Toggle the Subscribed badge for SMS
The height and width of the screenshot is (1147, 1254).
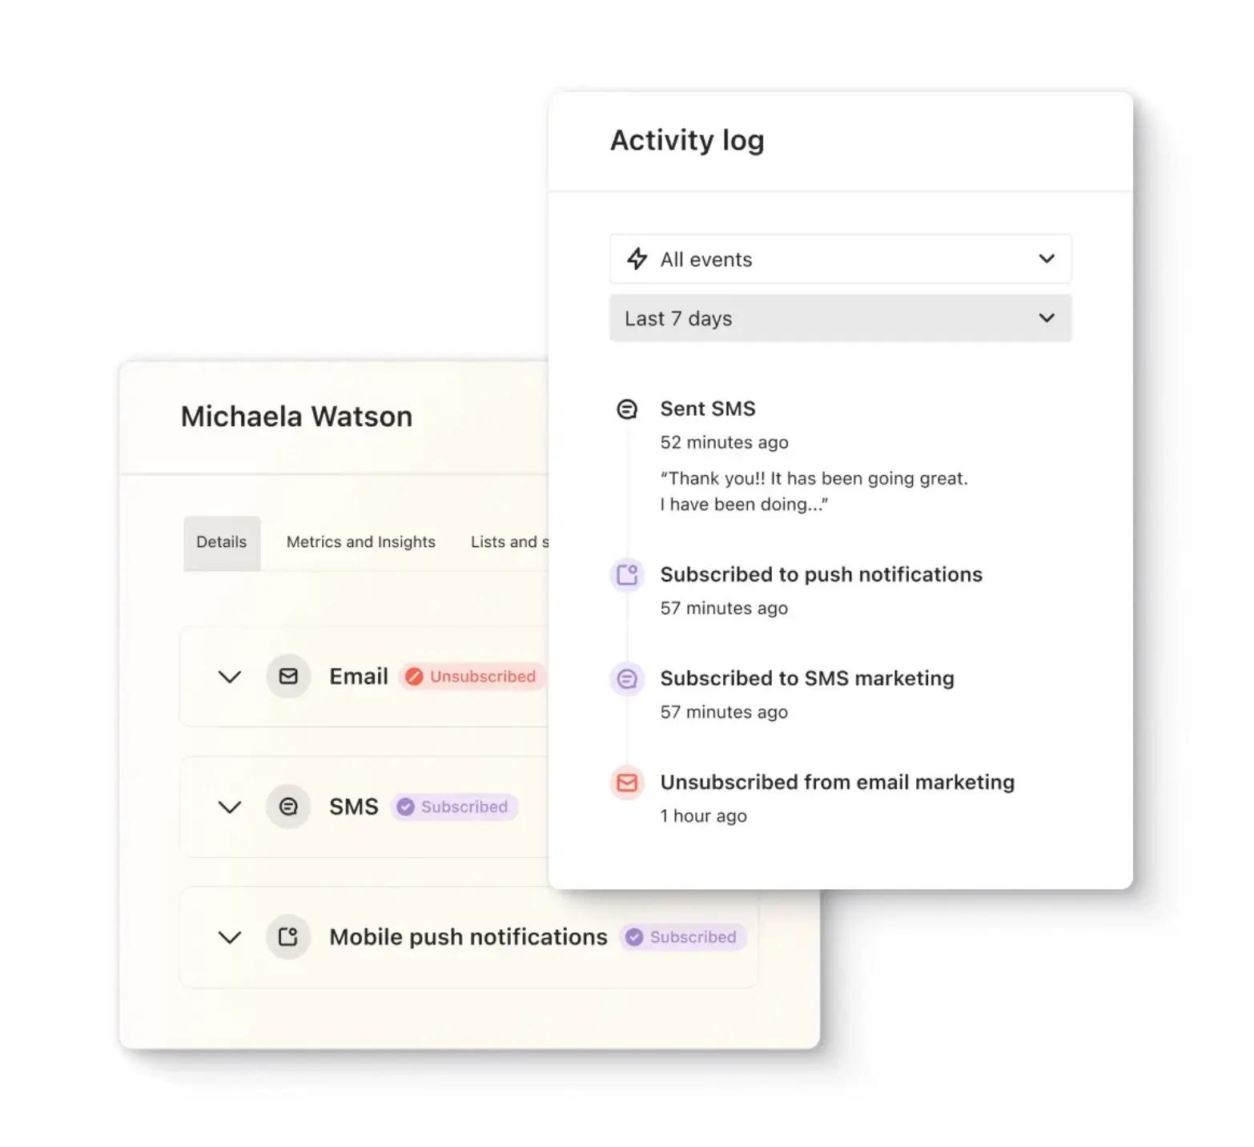coord(453,807)
